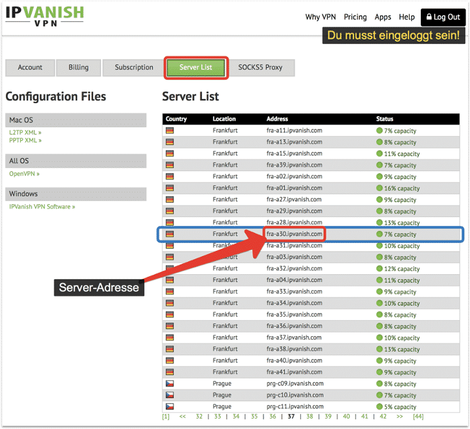Switch to the Billing tab
The height and width of the screenshot is (429, 470).
[x=79, y=67]
